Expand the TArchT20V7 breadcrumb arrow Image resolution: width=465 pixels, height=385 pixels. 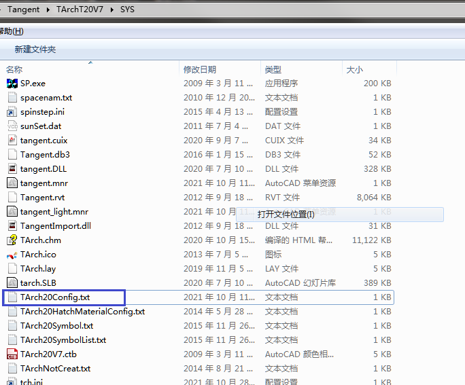click(x=111, y=10)
